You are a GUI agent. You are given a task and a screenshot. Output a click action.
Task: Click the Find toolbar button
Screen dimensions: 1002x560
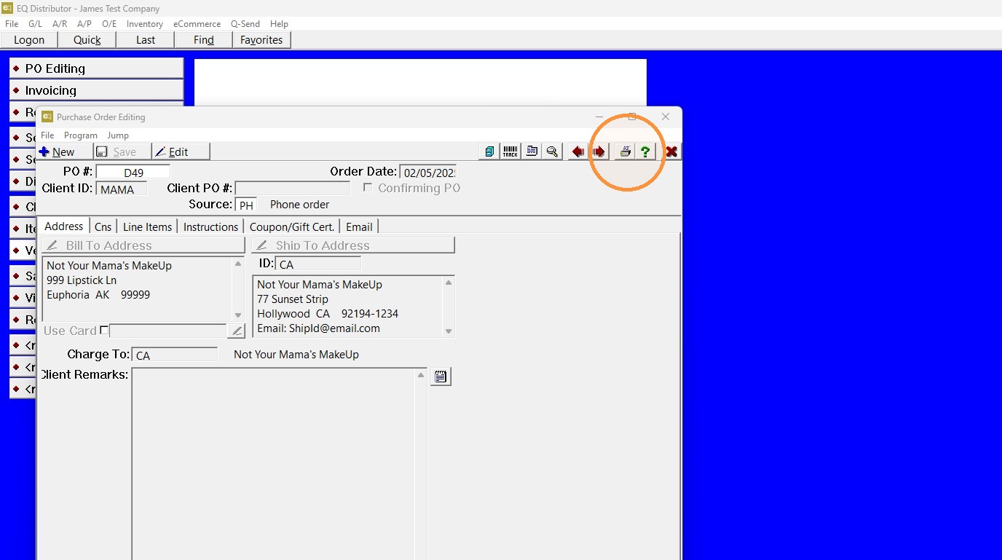click(204, 40)
